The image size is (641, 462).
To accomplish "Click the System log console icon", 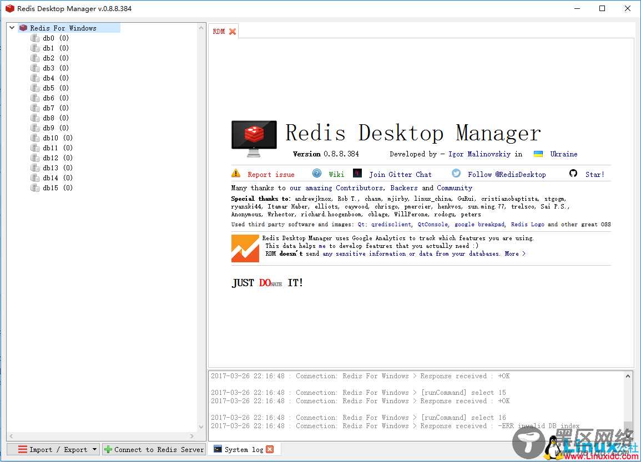I will click(x=218, y=449).
